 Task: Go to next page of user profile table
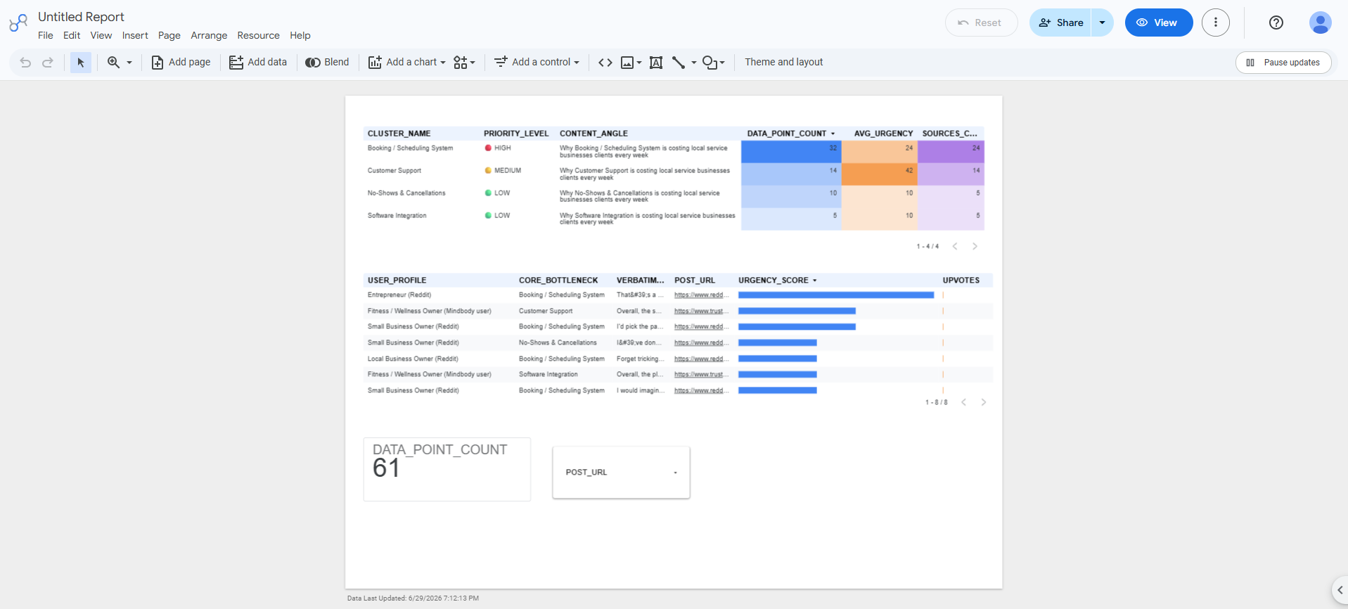tap(984, 402)
